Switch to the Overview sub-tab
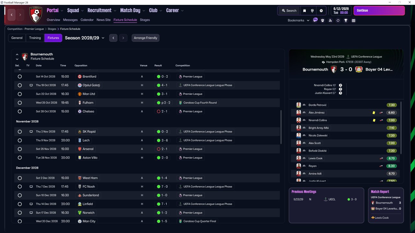The width and height of the screenshot is (415, 233). tap(53, 20)
